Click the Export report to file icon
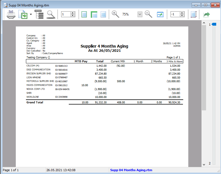Viewport: 221px width, 174px height. click(x=23, y=14)
